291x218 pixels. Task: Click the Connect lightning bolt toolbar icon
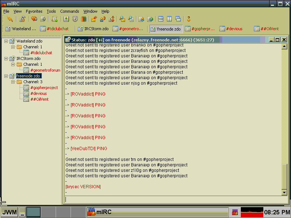10,19
